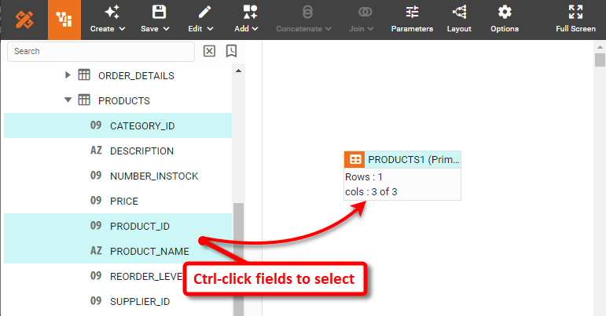Click the Join toolbar item
This screenshot has height=316, width=606.
pos(362,20)
